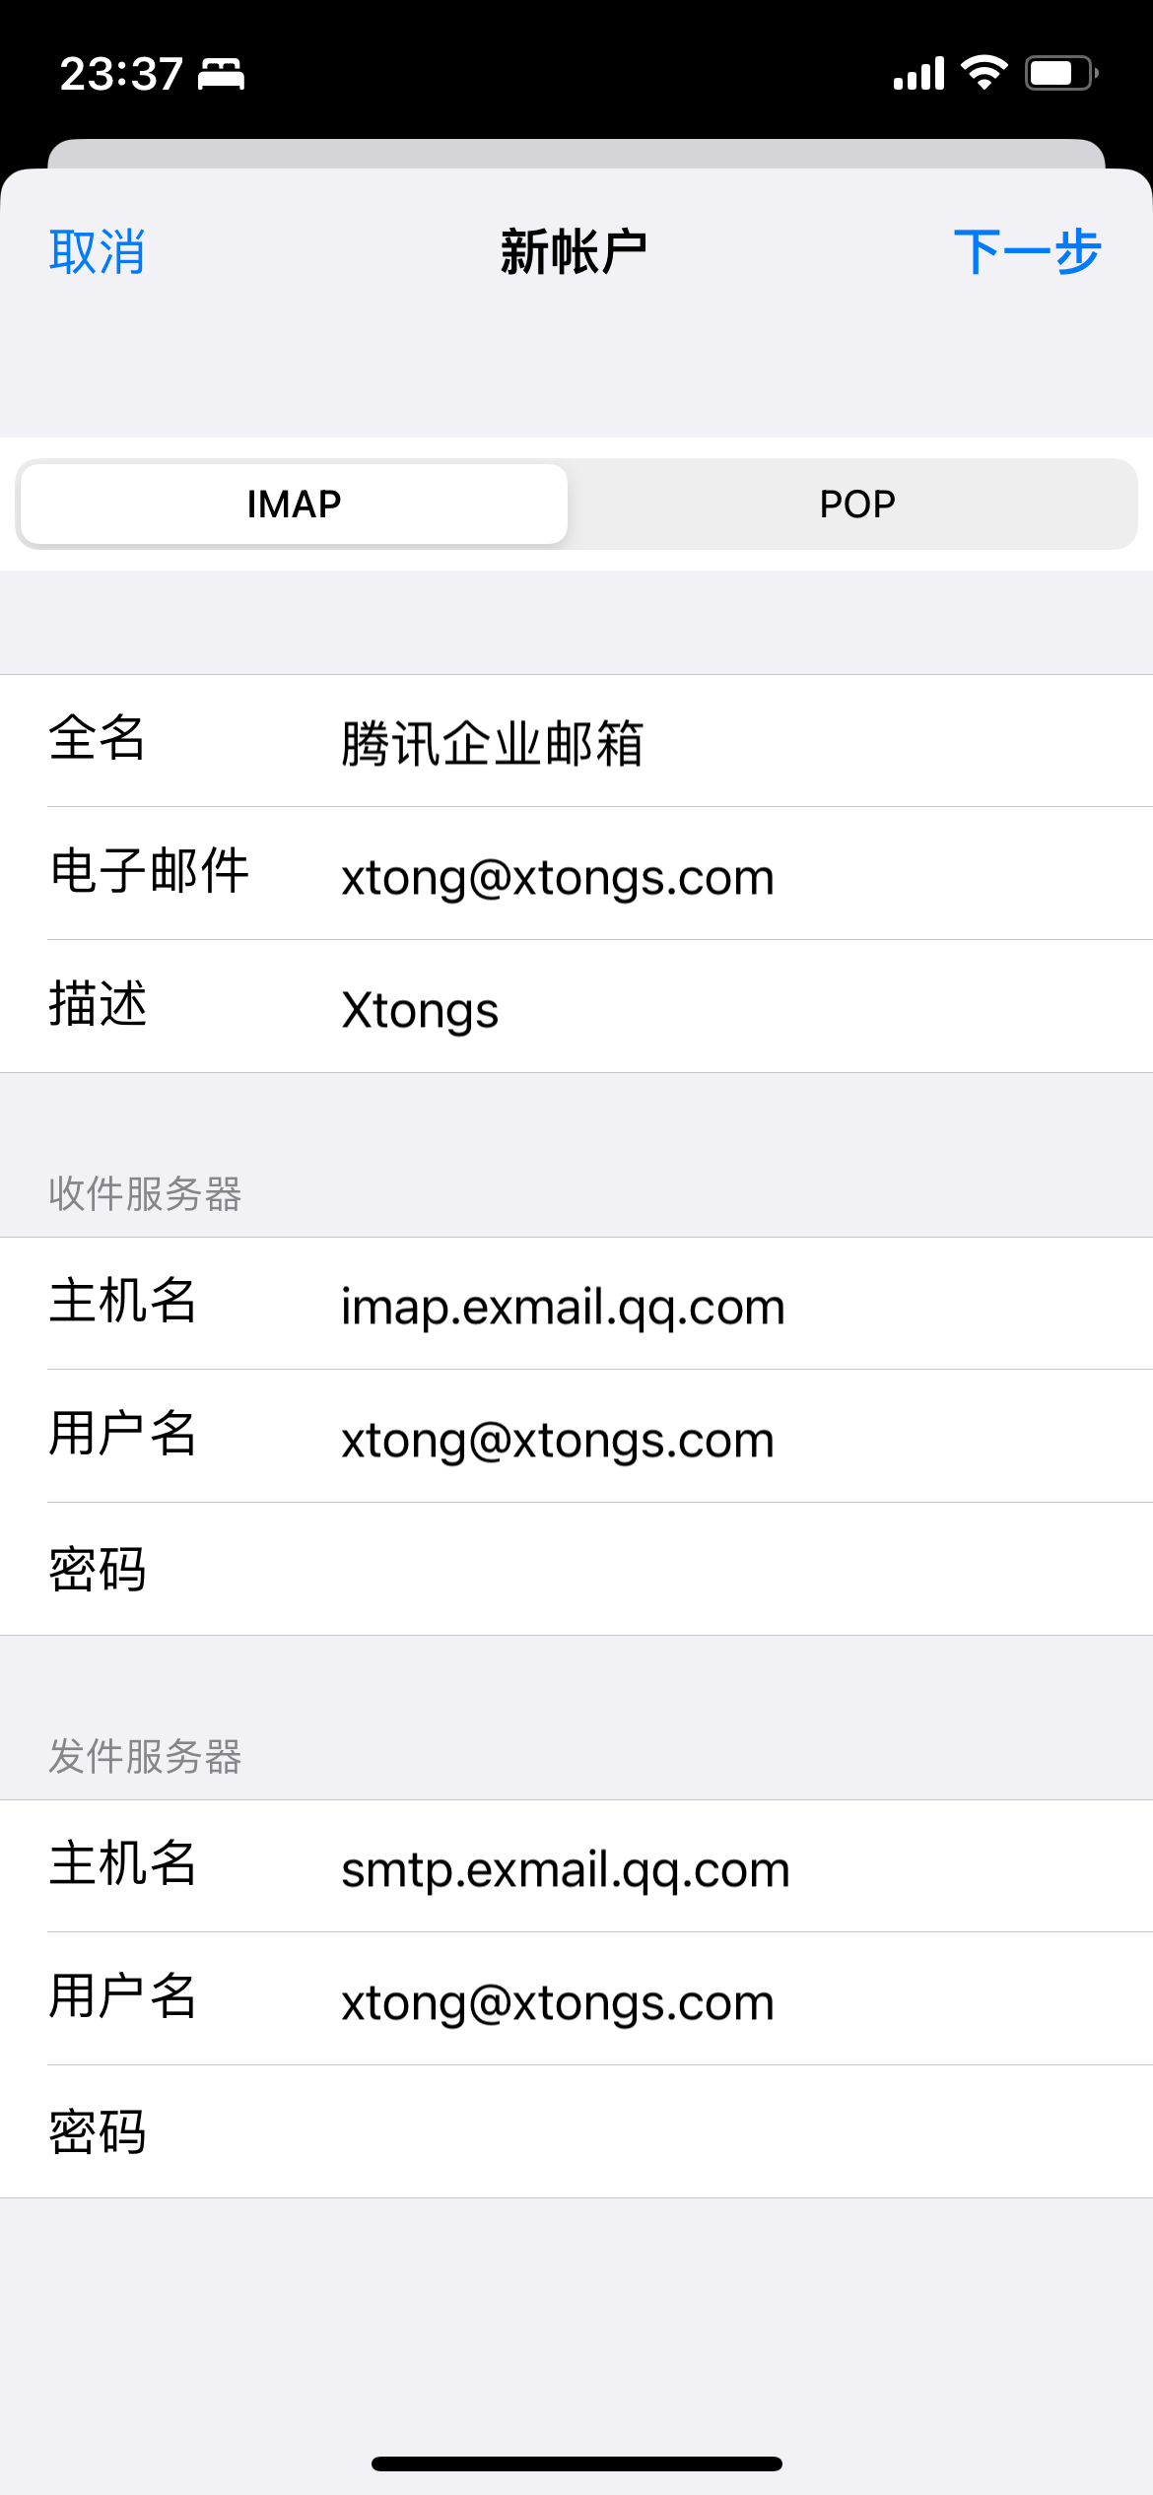
Task: Tap 取消 to cancel setup
Action: pyautogui.click(x=97, y=252)
